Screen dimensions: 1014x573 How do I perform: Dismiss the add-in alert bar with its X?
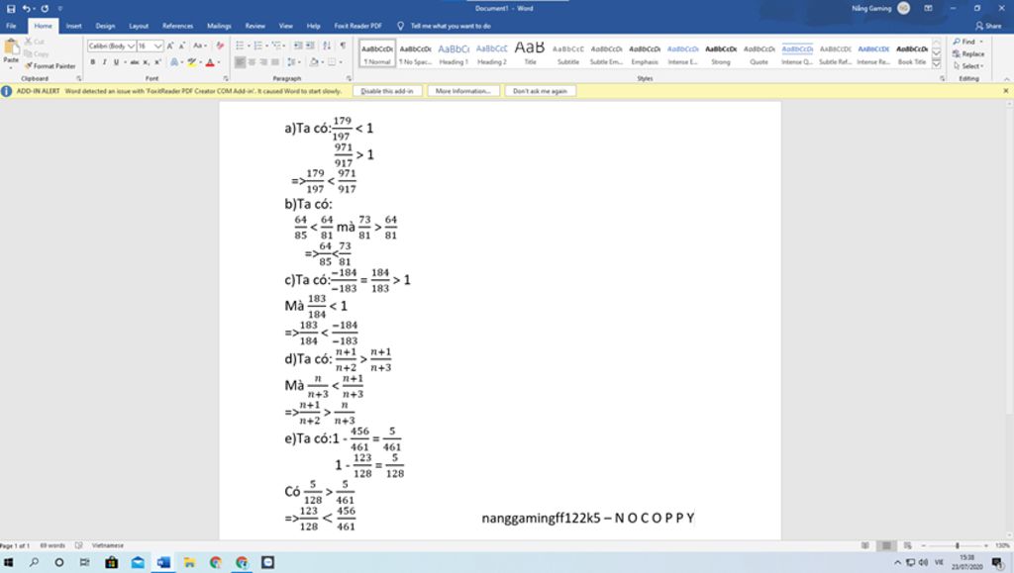click(1006, 91)
